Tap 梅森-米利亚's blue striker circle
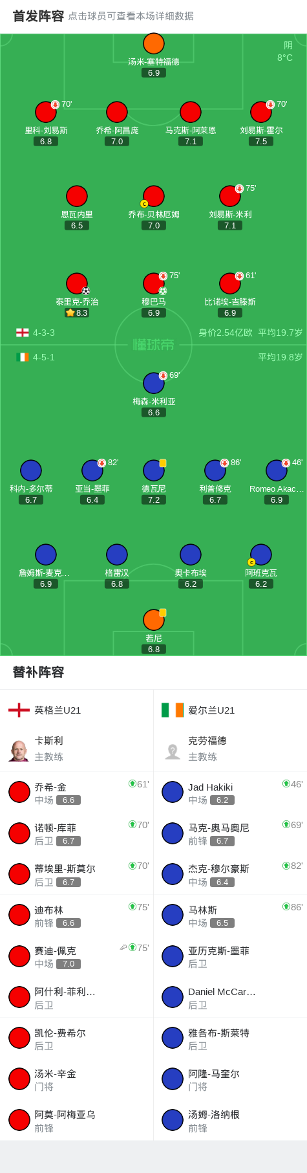 (x=154, y=383)
